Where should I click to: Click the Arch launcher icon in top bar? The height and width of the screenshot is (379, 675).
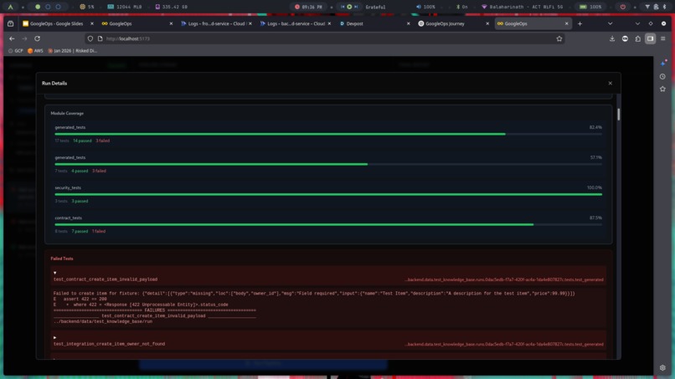(x=11, y=7)
